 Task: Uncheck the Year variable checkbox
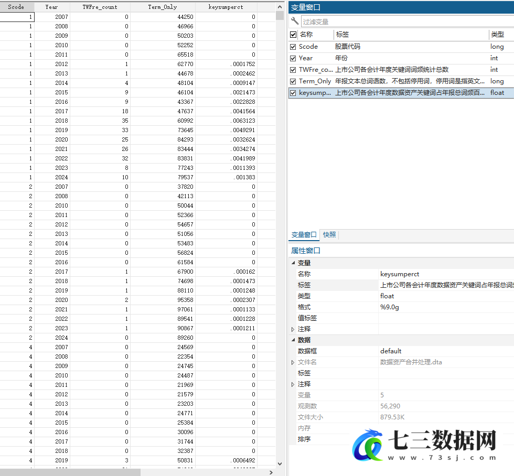point(293,58)
